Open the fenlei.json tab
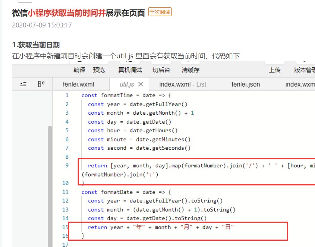315x247 pixels. (x=246, y=84)
